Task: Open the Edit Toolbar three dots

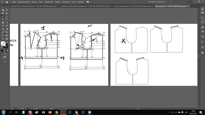Action: pos(5,61)
